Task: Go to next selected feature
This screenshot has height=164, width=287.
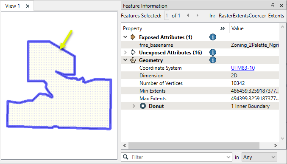Action: (197, 15)
